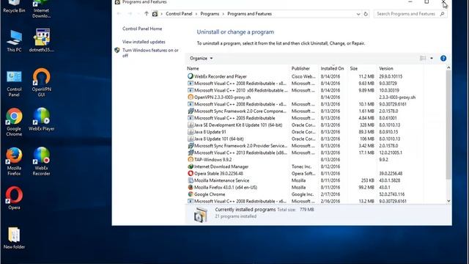Click the Programs and Features breadcrumb

[249, 14]
